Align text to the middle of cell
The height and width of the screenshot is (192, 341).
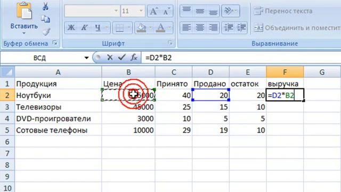(x=200, y=11)
